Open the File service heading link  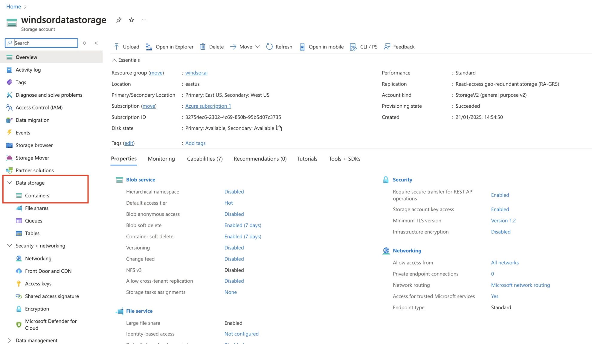pos(139,311)
